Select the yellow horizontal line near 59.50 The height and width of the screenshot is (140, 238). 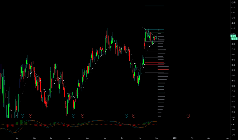[x=154, y=49]
